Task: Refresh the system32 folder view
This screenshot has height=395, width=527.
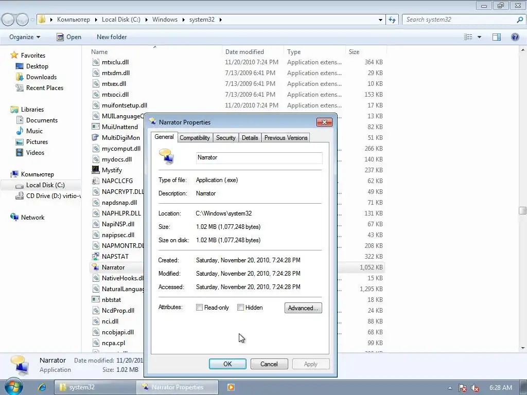Action: tap(392, 20)
